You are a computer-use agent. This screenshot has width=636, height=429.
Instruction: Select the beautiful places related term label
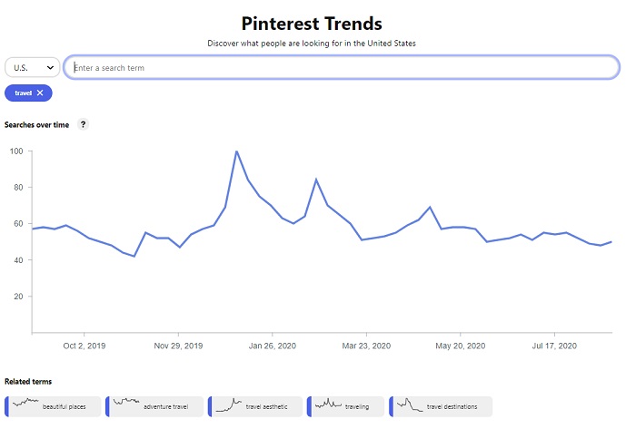[64, 407]
